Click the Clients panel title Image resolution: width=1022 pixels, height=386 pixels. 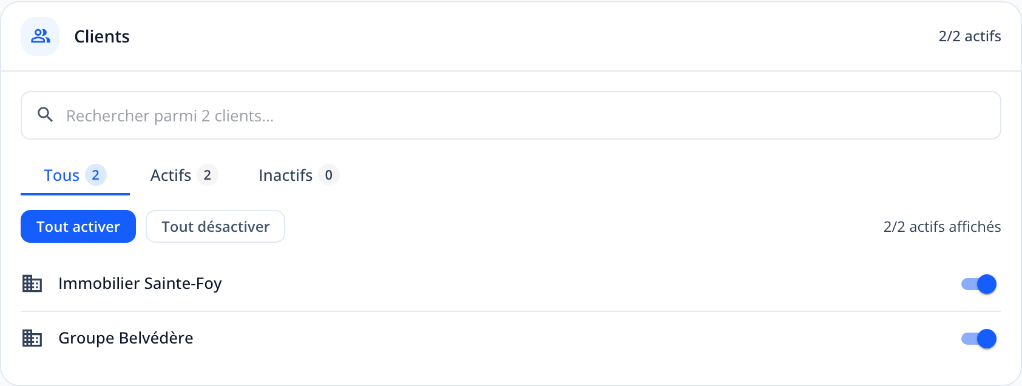(x=102, y=36)
